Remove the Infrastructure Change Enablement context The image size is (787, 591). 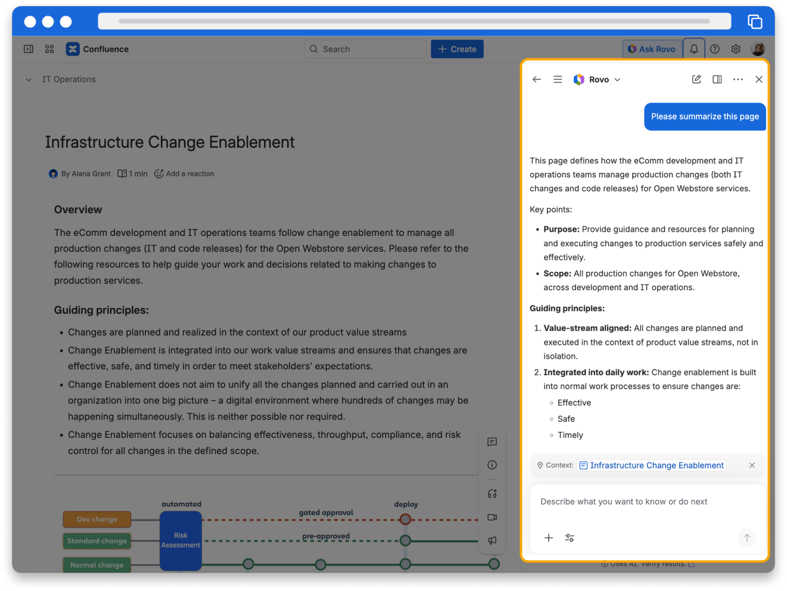pos(752,465)
